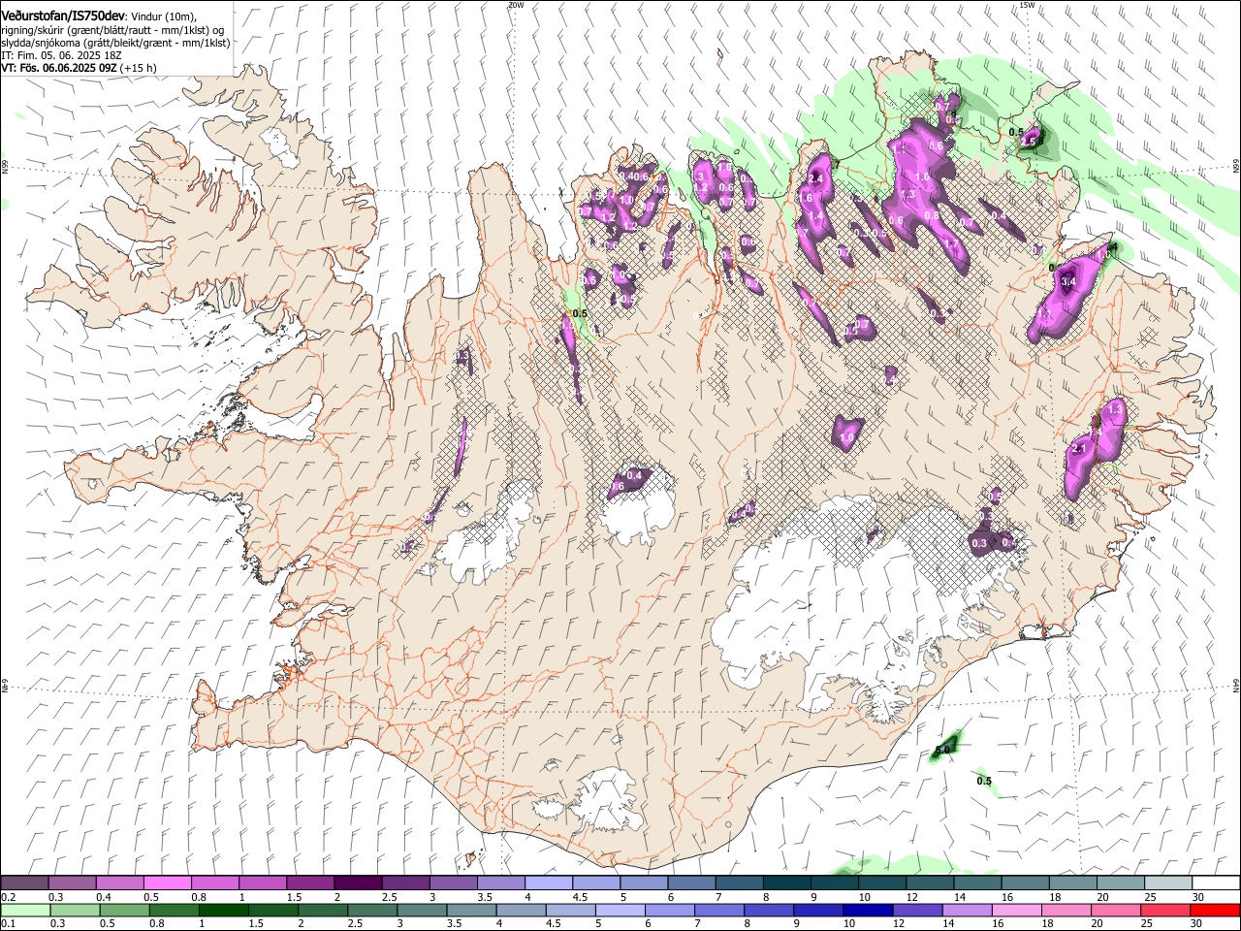
Task: Click the bright red 30+ rain legend swatch
Action: [x=1215, y=910]
